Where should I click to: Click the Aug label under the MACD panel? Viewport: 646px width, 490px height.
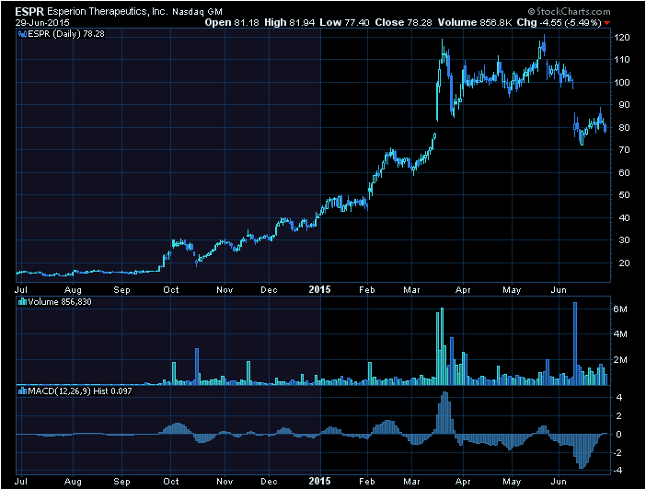73,482
